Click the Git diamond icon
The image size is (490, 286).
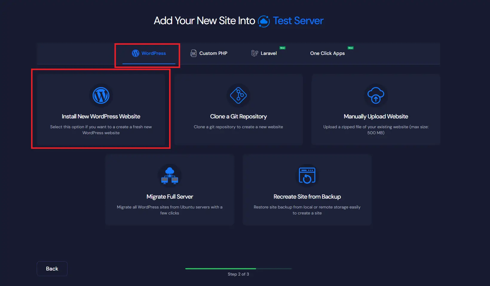pyautogui.click(x=238, y=95)
